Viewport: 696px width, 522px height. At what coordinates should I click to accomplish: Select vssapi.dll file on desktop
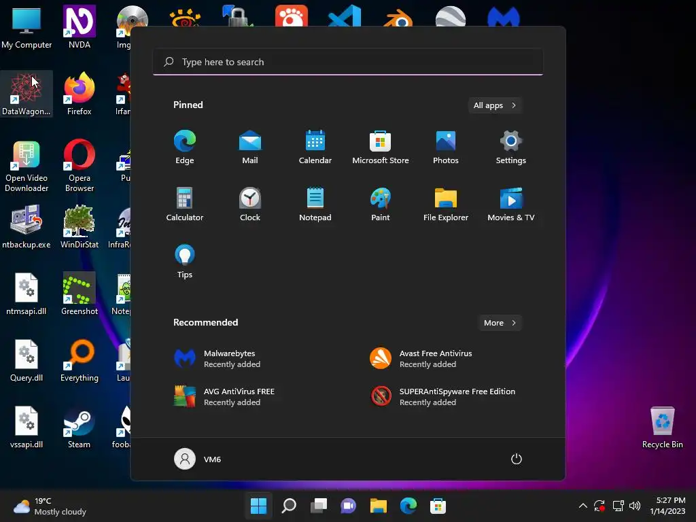(x=27, y=427)
